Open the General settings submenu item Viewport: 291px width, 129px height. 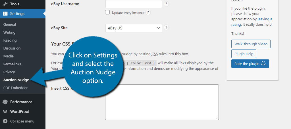pos(10,24)
